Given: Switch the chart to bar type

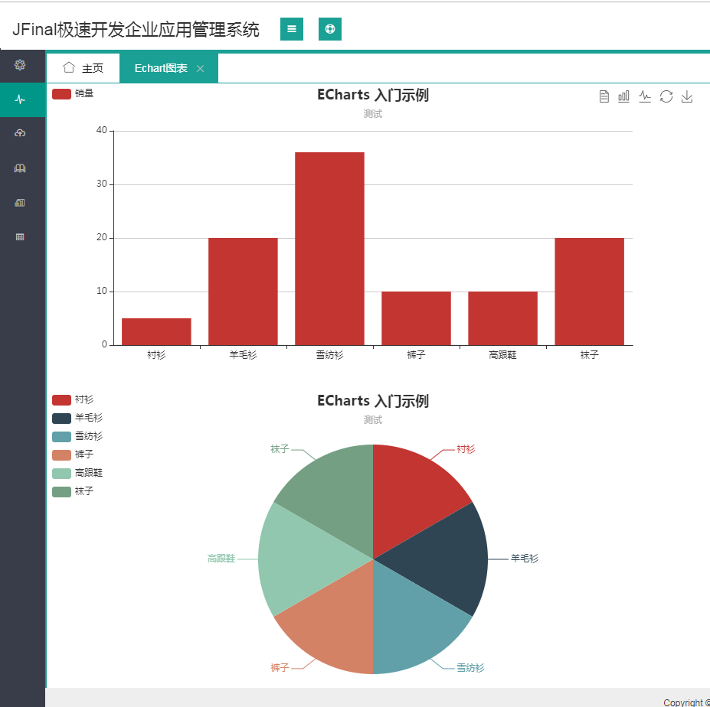Looking at the screenshot, I should click(623, 96).
